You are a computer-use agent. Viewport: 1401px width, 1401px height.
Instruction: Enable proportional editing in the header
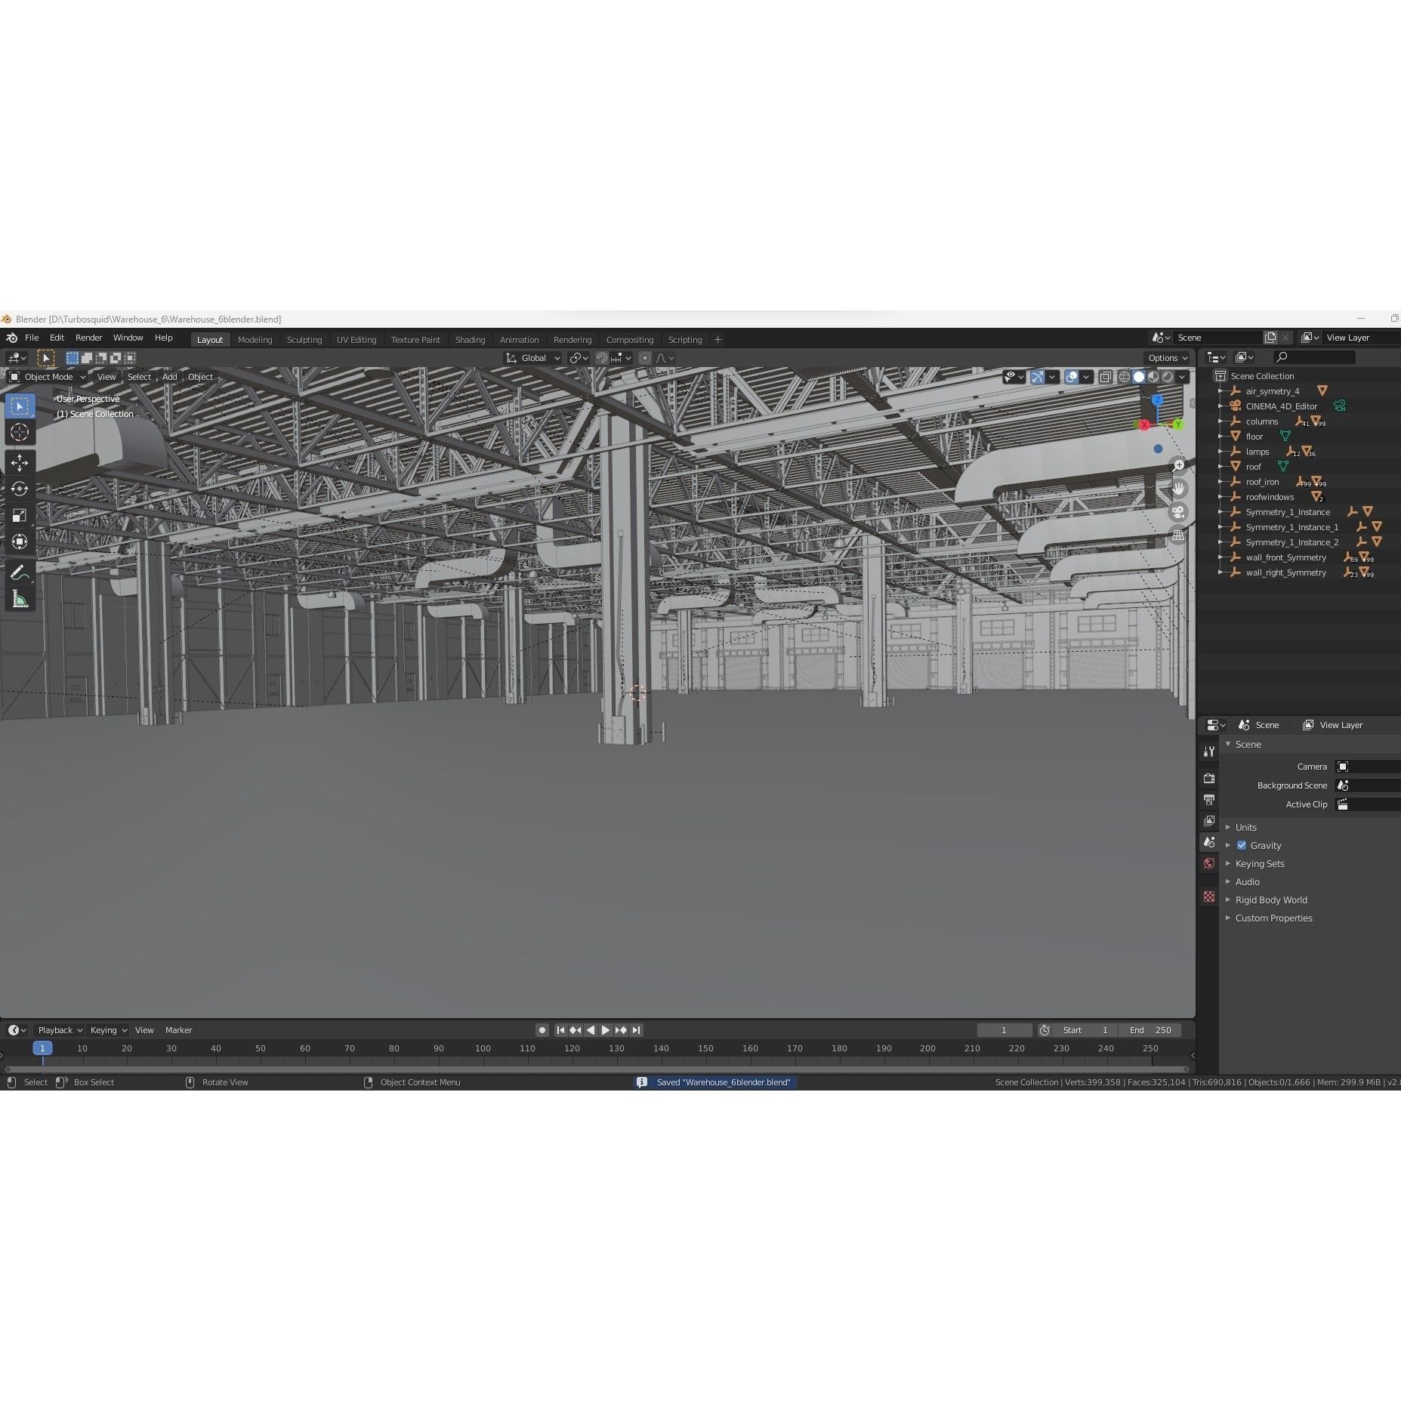645,358
